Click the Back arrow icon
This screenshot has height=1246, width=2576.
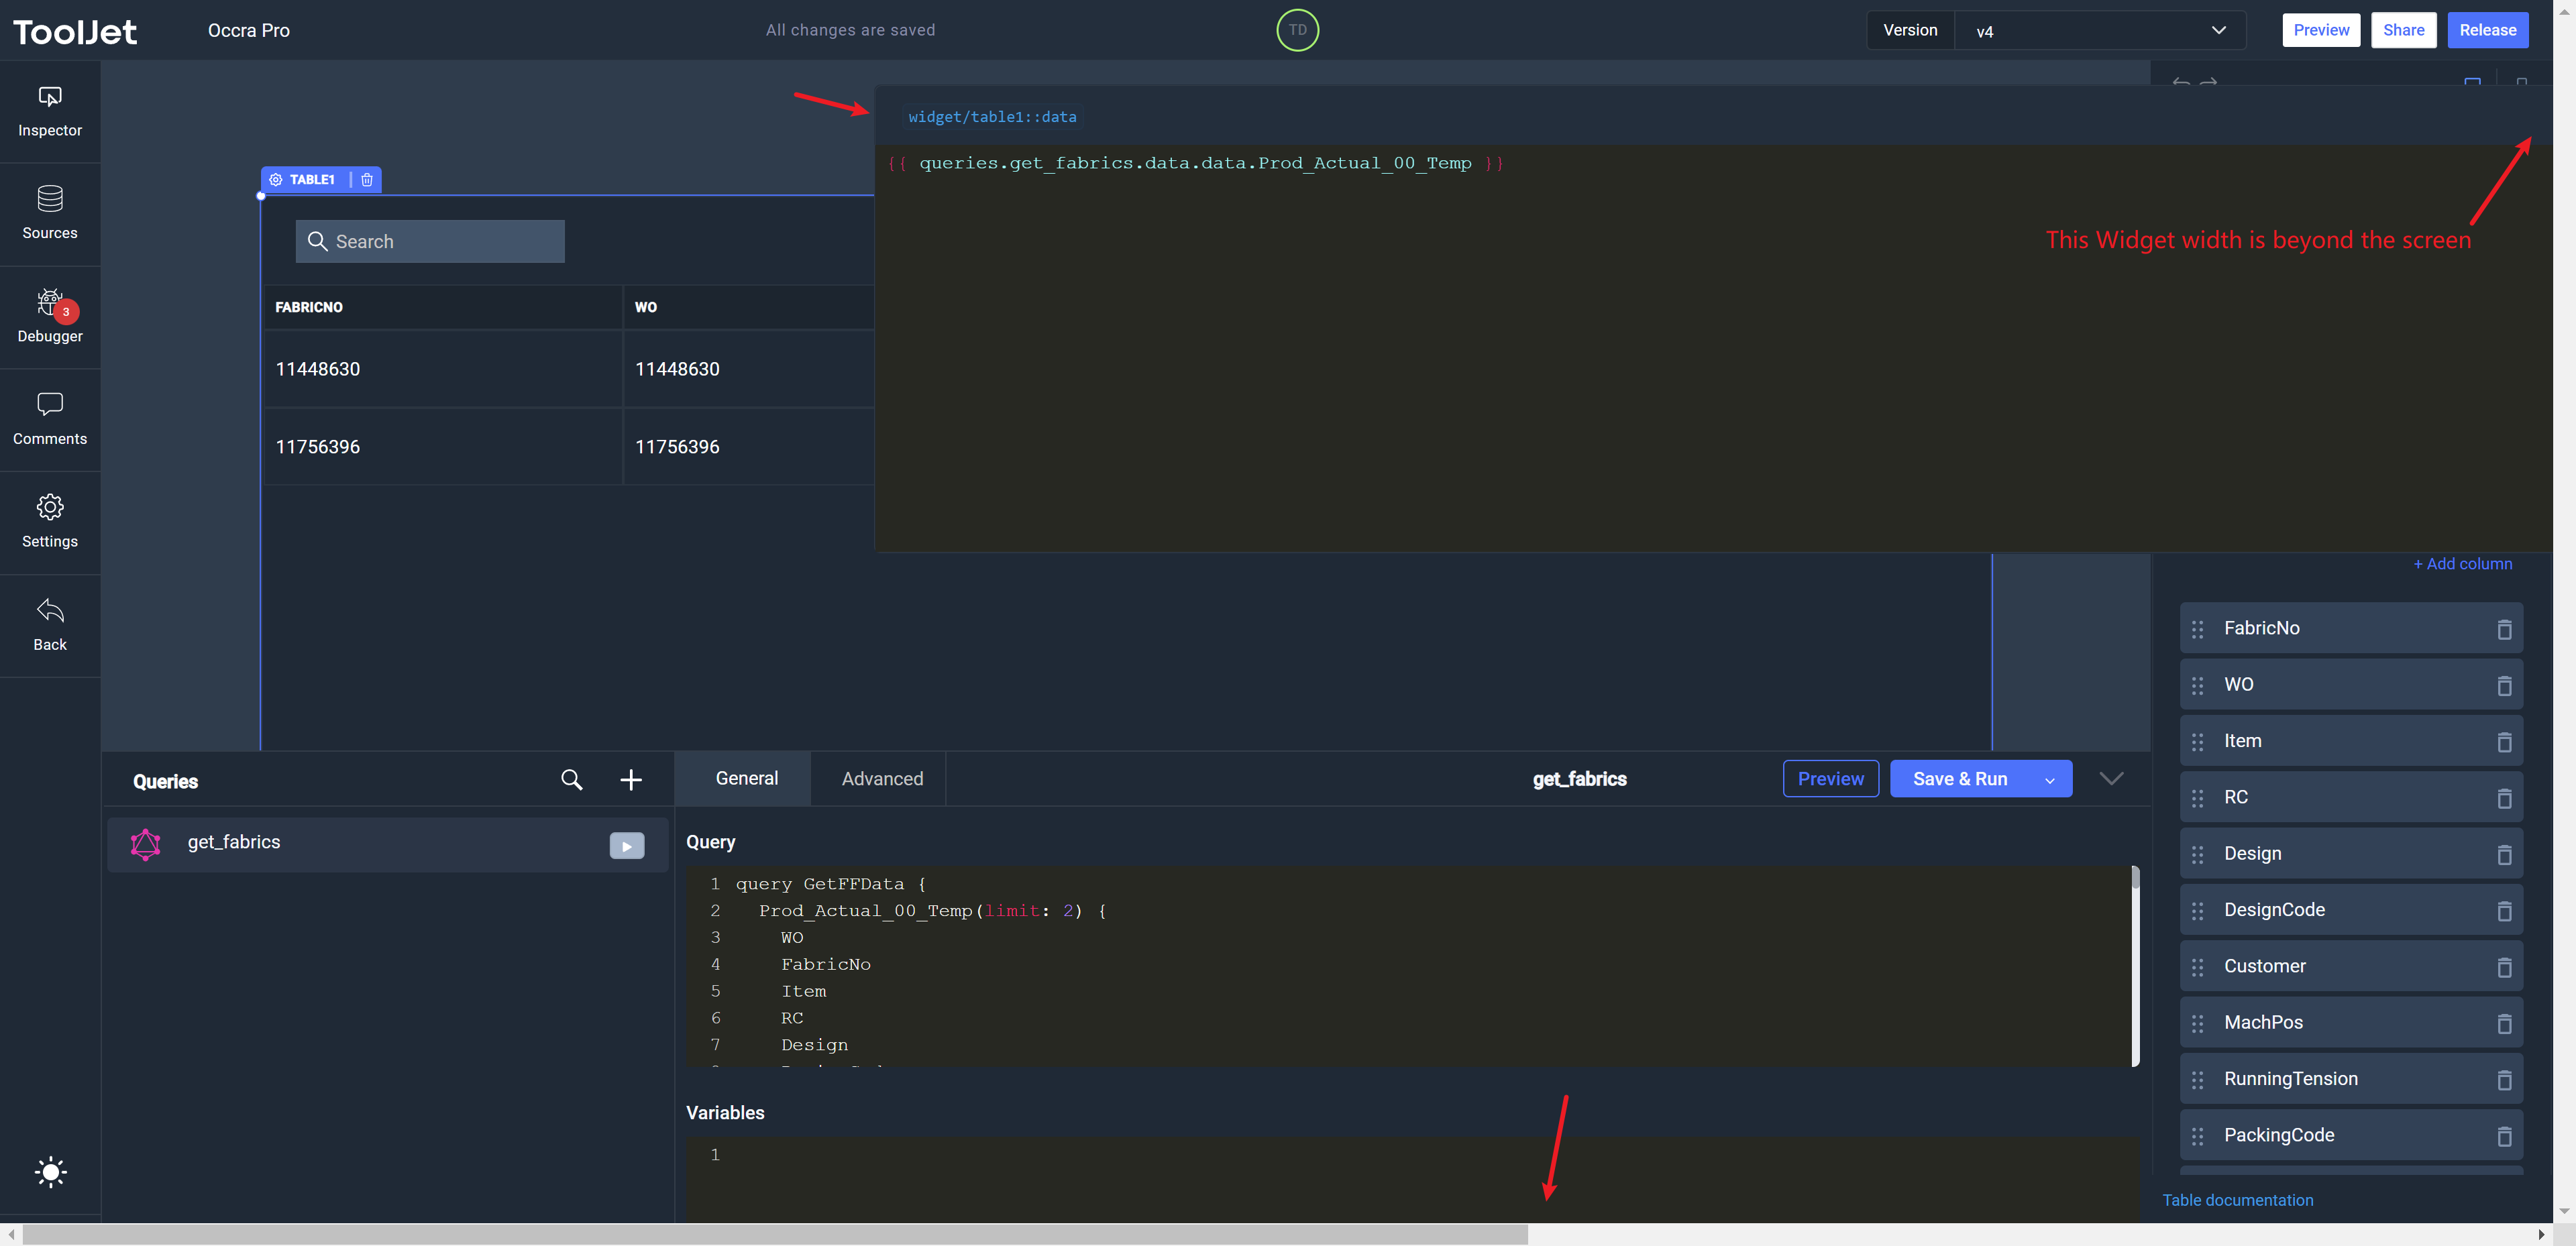[50, 611]
